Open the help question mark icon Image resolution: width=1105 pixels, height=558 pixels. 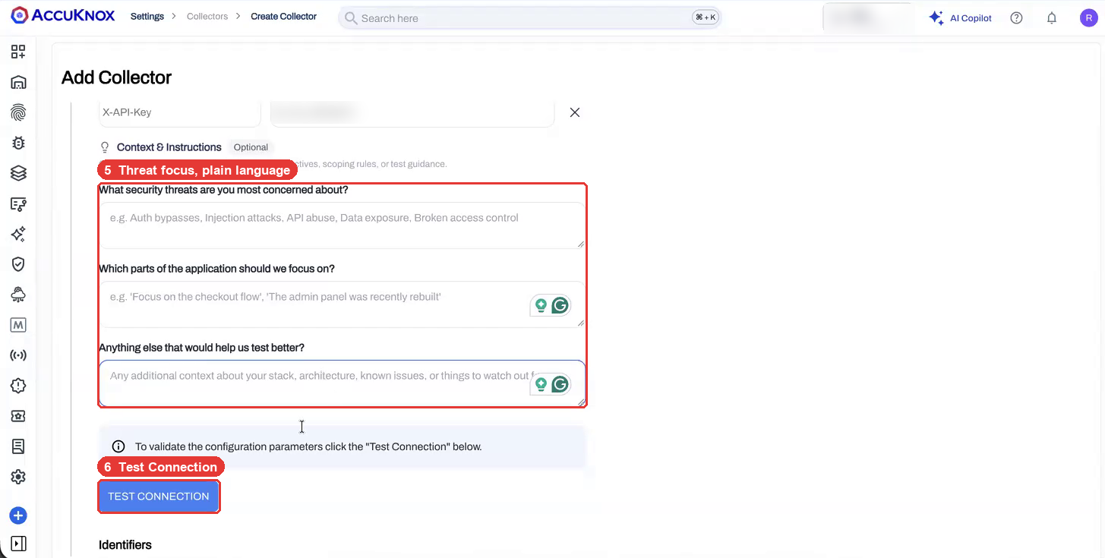pos(1016,18)
